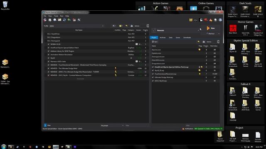
Task: Open Fallout 4 folder shortcut
Action: [x=233, y=91]
